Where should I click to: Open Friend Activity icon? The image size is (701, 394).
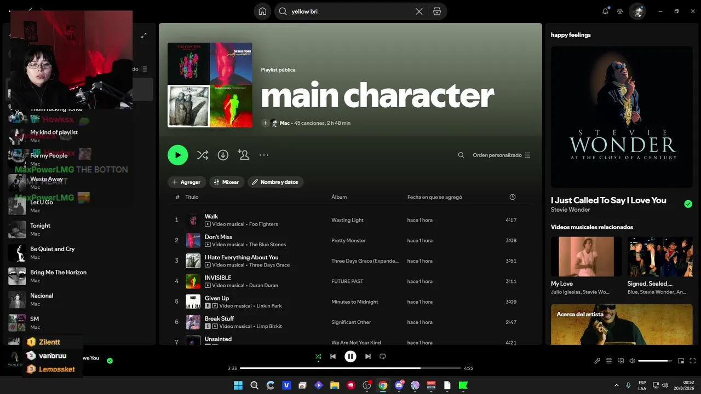[x=620, y=11]
